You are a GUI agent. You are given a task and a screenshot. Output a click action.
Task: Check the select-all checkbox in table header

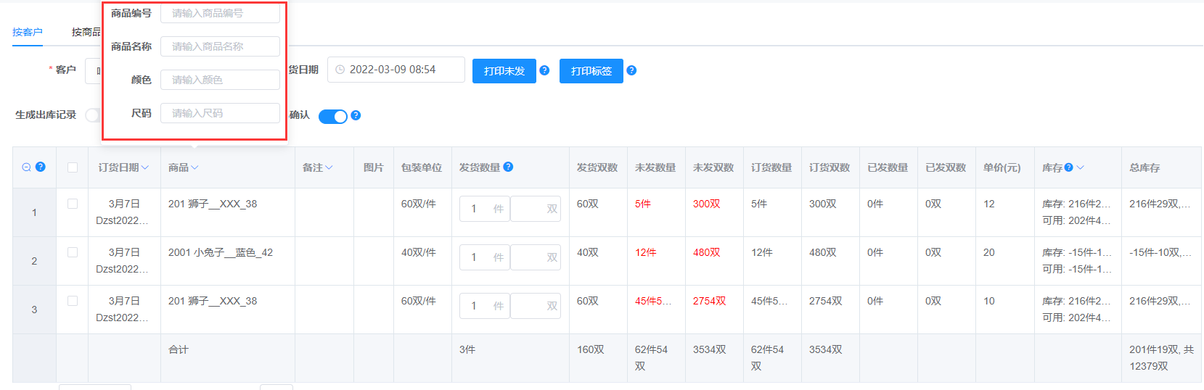click(x=73, y=167)
